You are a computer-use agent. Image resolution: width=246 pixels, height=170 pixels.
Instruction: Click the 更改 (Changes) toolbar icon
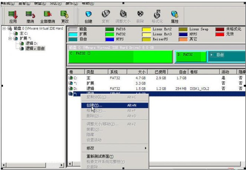point(65,16)
